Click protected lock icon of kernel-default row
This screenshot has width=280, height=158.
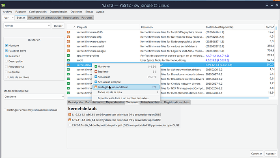pyautogui.click(x=69, y=65)
